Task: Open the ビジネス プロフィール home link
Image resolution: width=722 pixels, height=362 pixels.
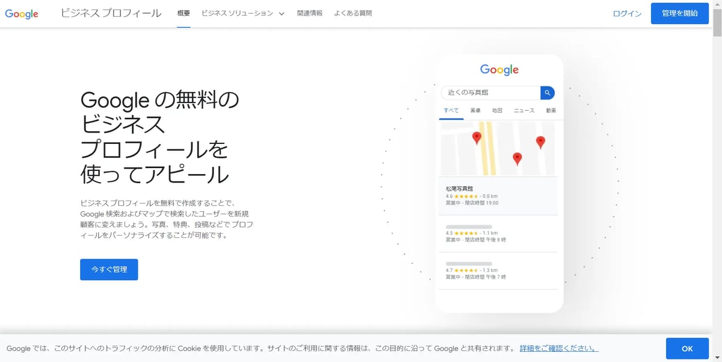Action: (x=111, y=13)
